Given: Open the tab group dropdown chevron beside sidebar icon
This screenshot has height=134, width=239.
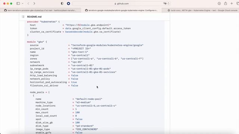Looking at the screenshot, I should 22,3.
